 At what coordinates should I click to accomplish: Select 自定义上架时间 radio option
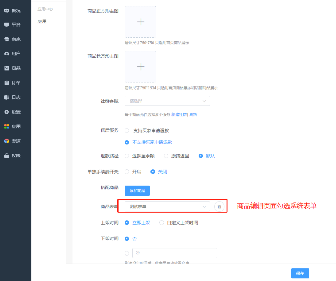coord(161,223)
